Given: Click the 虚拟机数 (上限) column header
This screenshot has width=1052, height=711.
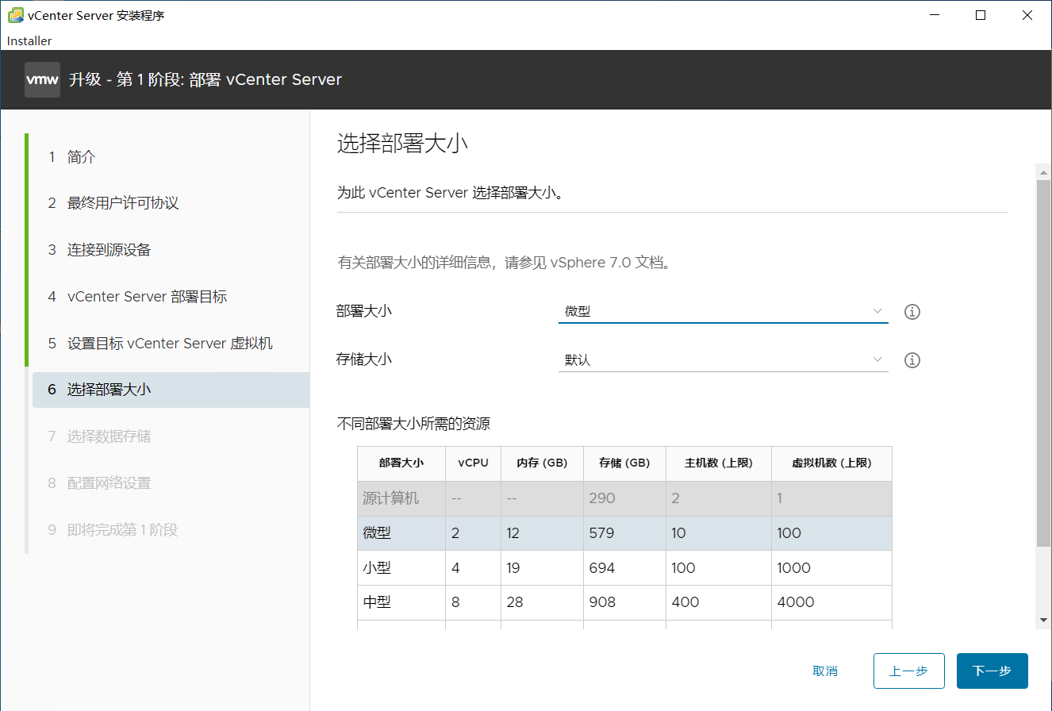Looking at the screenshot, I should click(832, 463).
